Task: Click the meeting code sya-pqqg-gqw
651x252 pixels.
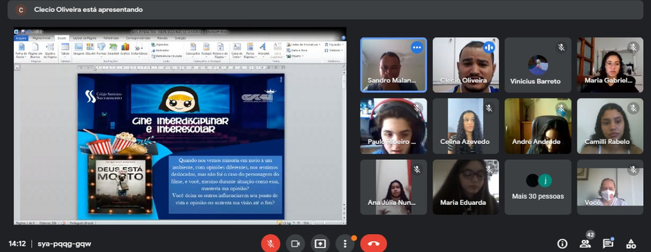Action: tap(64, 244)
